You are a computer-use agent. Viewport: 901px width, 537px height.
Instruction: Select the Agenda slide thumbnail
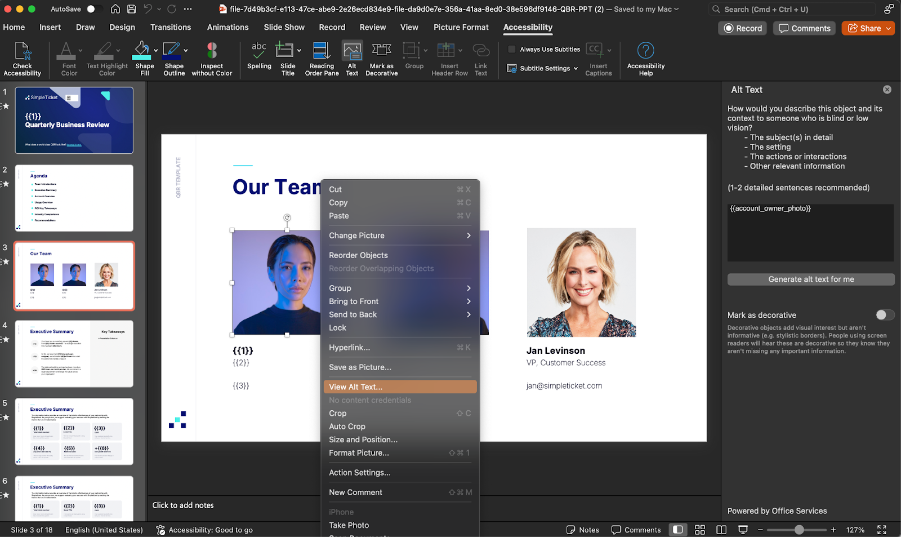(74, 198)
